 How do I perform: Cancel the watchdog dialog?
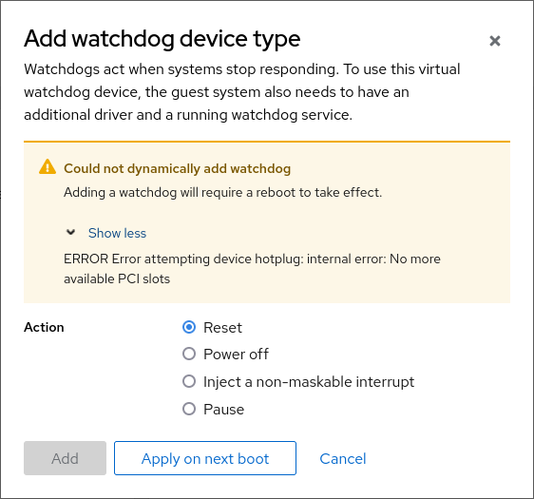coord(343,458)
